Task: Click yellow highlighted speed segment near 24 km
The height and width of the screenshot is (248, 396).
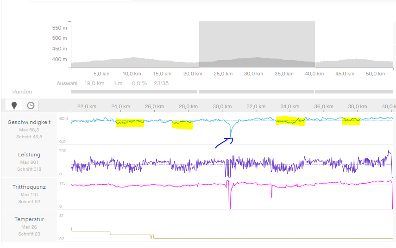Action: click(x=130, y=123)
